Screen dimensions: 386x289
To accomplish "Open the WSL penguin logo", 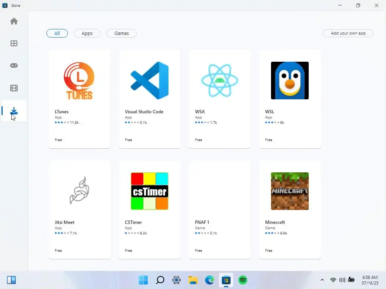I will (290, 81).
